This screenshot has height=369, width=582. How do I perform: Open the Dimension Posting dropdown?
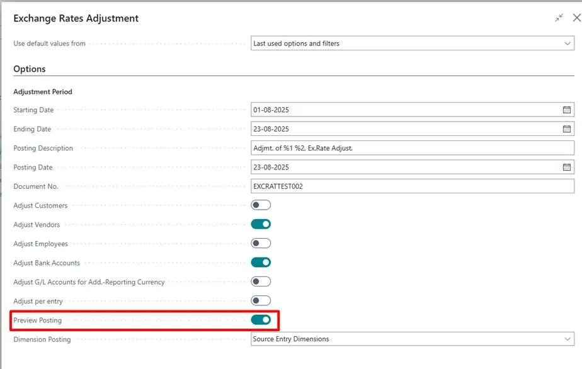pos(412,339)
